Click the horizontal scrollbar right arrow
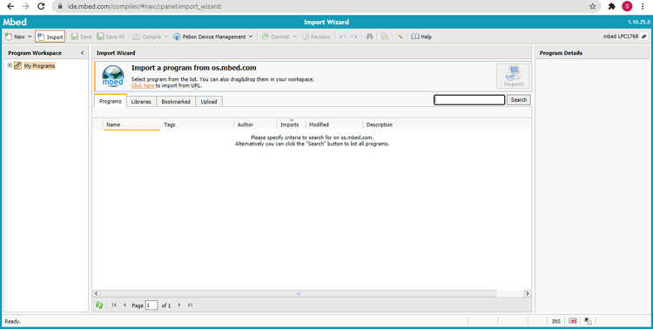The image size is (653, 329). [528, 293]
